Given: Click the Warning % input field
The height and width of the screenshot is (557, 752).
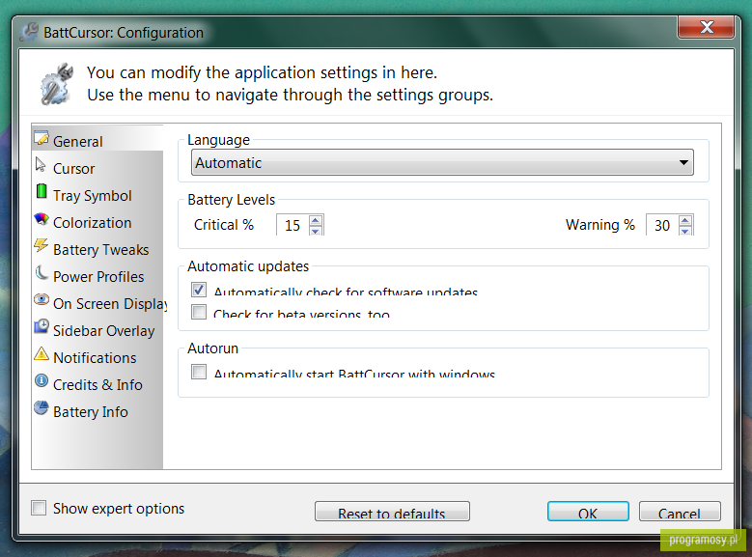Looking at the screenshot, I should [x=662, y=225].
